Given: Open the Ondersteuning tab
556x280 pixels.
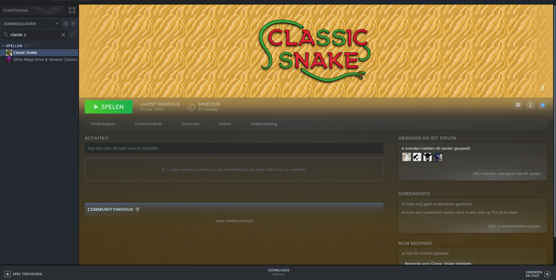Looking at the screenshot, I should (x=264, y=124).
